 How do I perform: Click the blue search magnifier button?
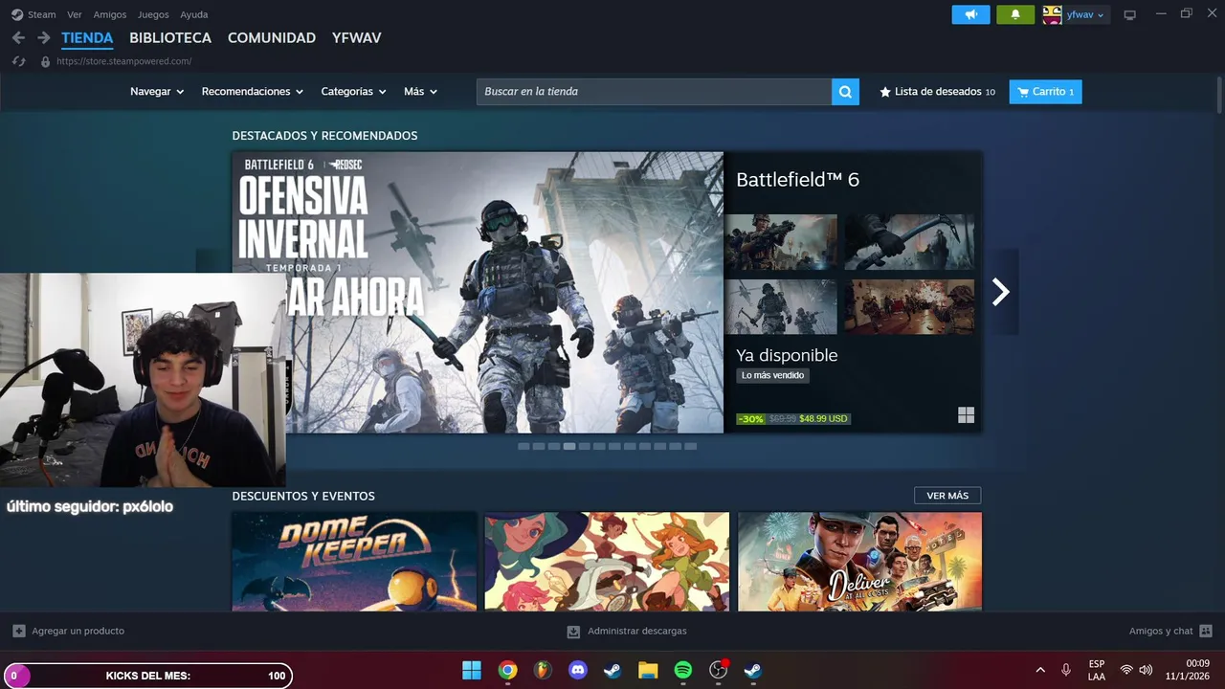tap(845, 92)
